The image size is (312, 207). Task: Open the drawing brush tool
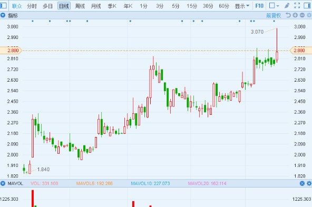287,6
